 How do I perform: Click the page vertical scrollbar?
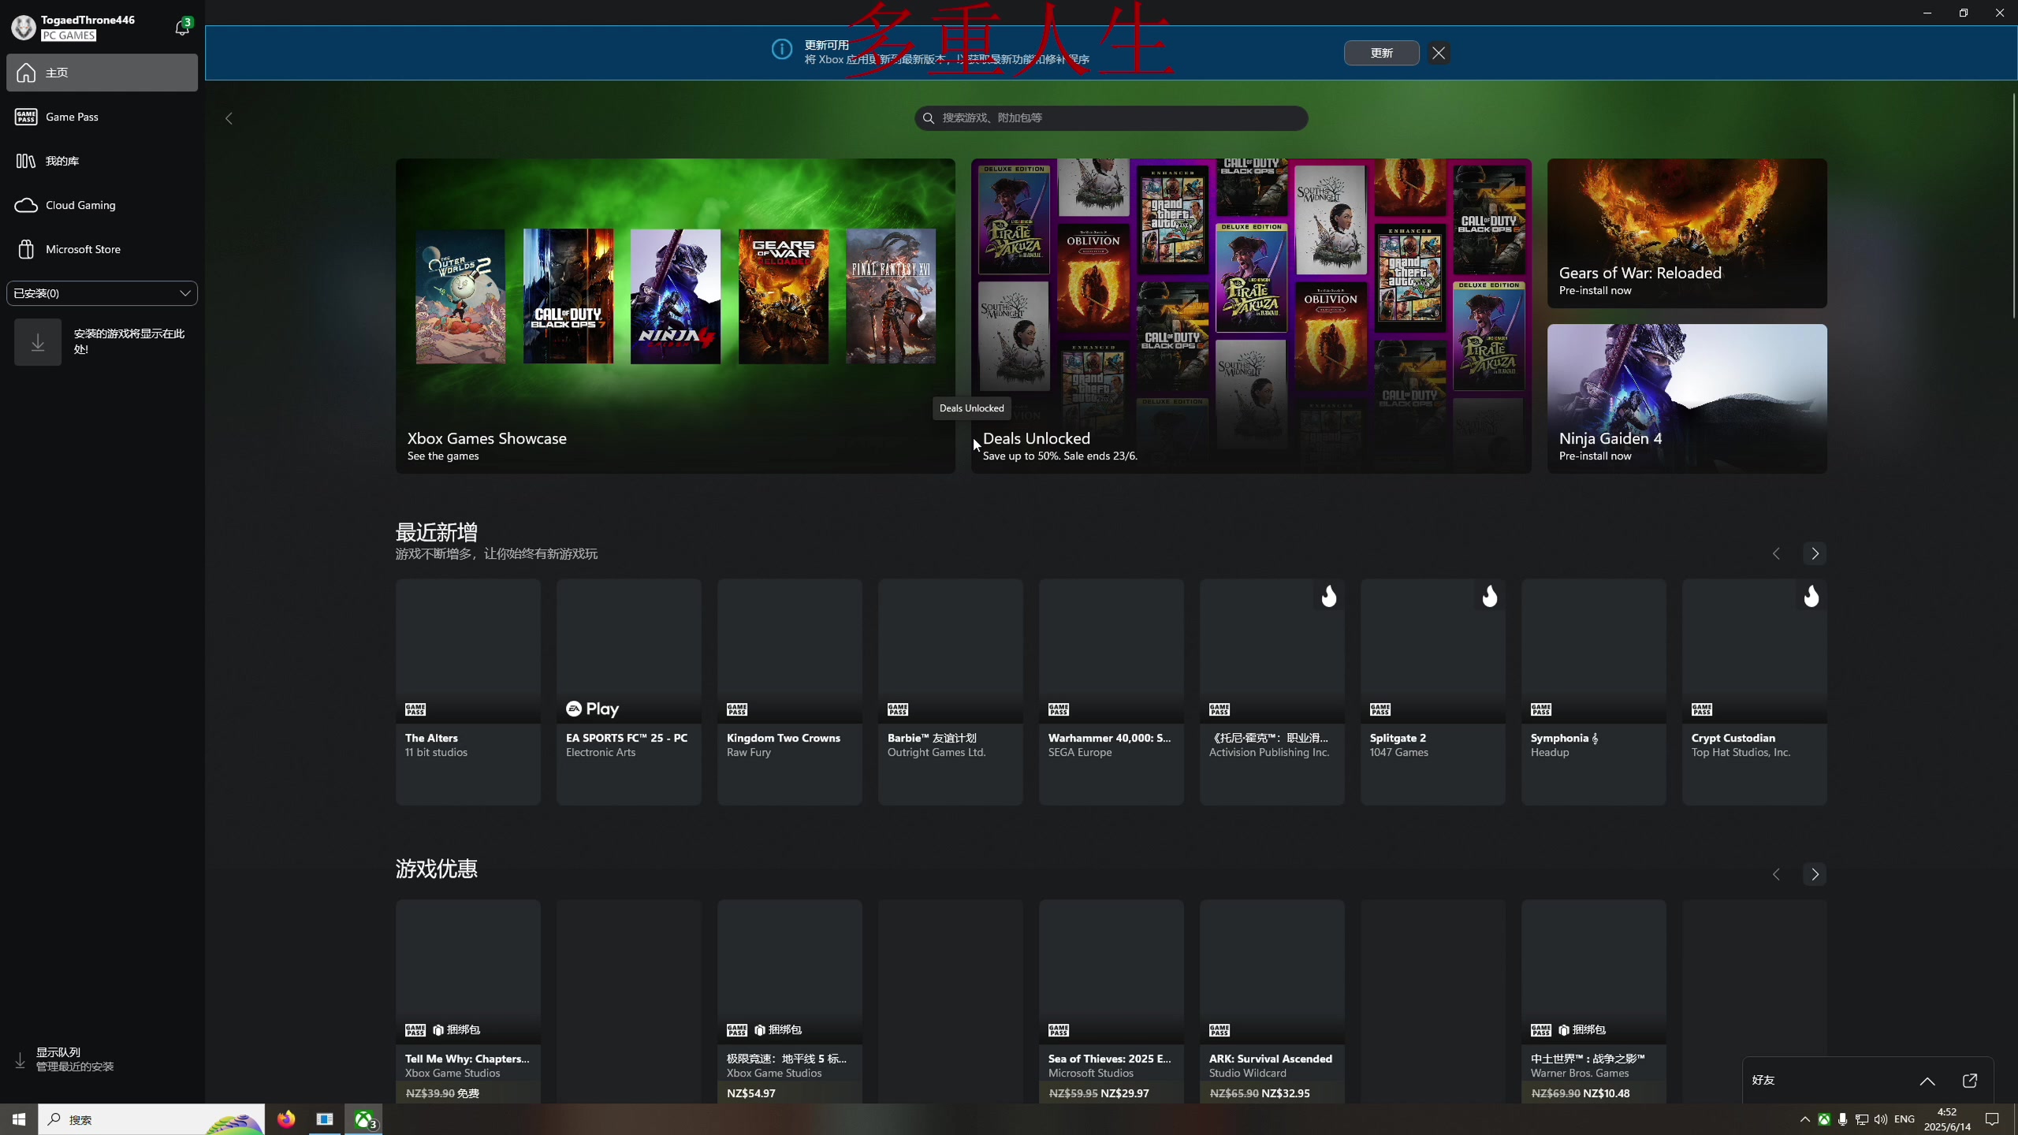2013,205
